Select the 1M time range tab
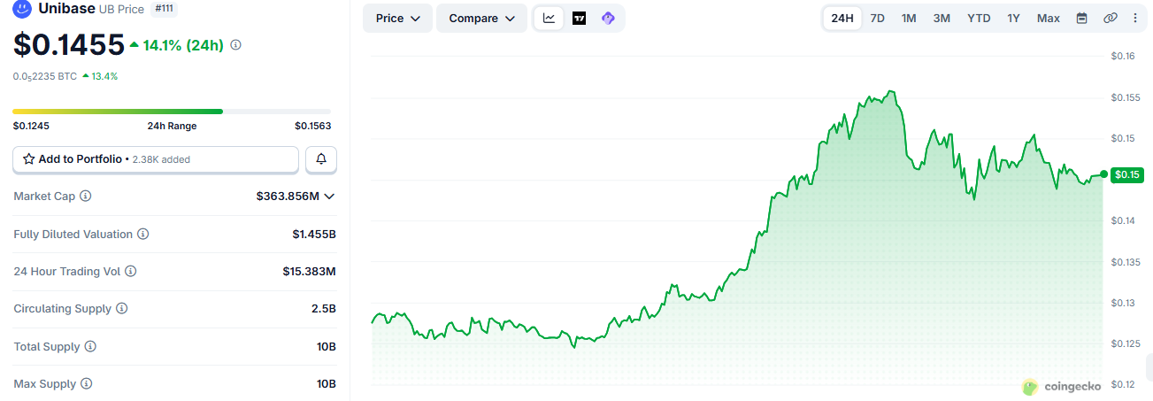1153x401 pixels. point(909,18)
